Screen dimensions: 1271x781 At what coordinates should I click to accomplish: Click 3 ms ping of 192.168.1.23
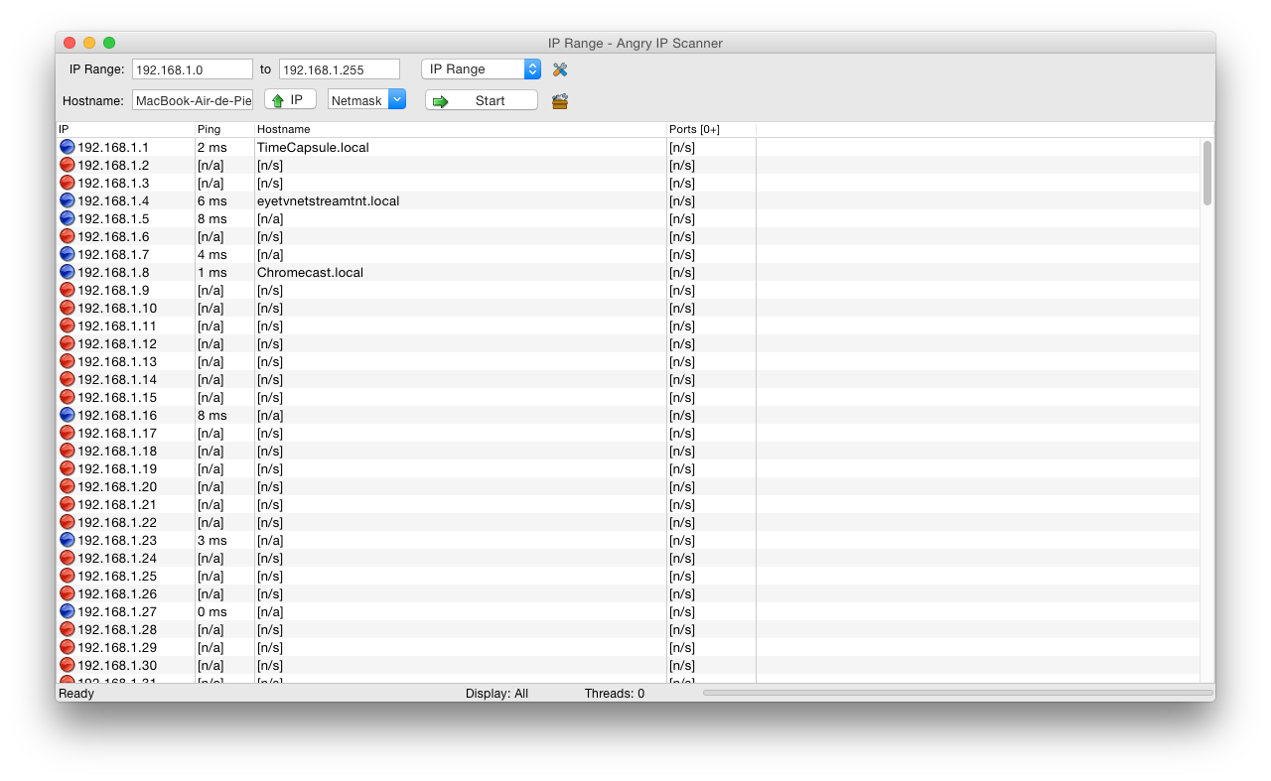point(212,540)
